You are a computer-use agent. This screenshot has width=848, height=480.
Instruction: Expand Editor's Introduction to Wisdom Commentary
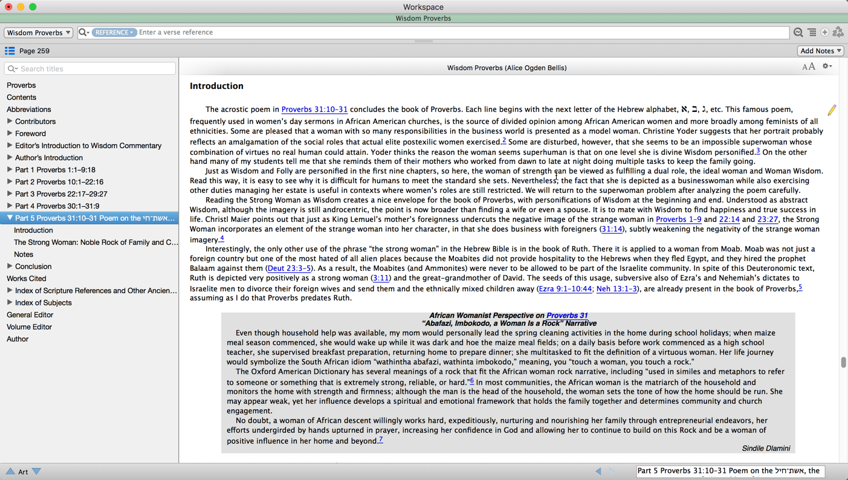[x=10, y=146]
